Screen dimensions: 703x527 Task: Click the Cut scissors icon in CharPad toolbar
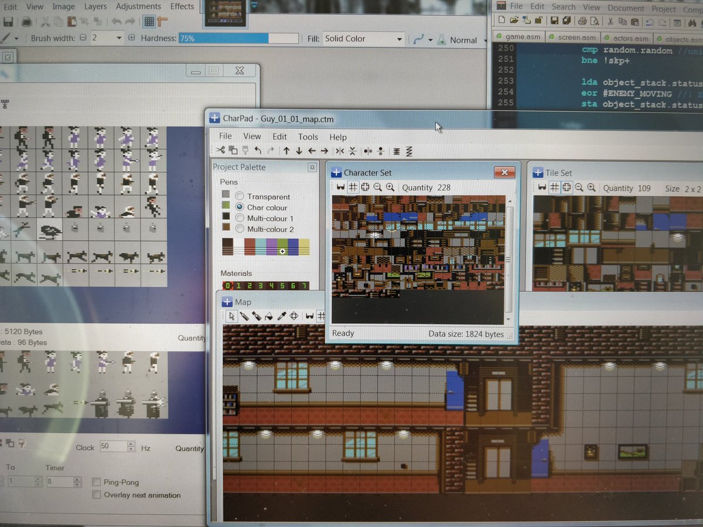[220, 150]
